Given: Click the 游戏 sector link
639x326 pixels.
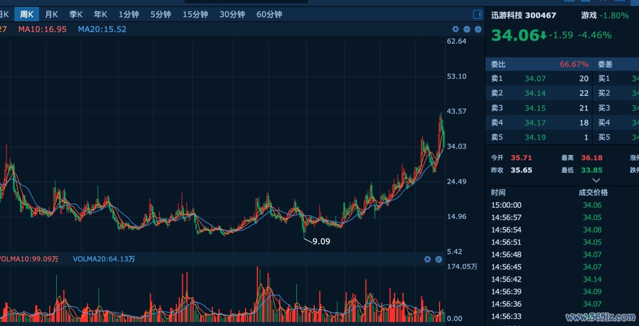Looking at the screenshot, I should point(589,15).
